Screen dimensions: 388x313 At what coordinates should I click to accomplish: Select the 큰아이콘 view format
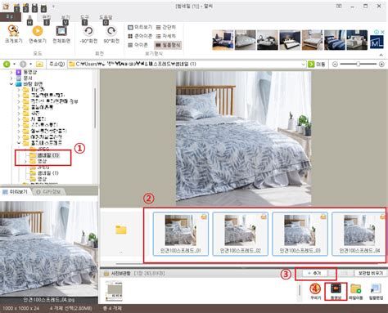point(140,36)
